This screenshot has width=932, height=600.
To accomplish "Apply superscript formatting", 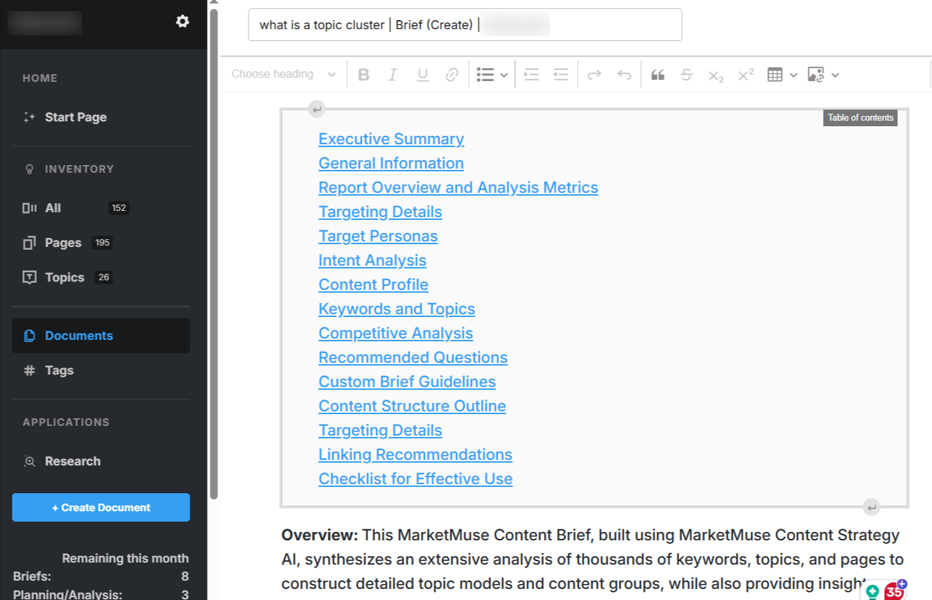I will point(746,75).
